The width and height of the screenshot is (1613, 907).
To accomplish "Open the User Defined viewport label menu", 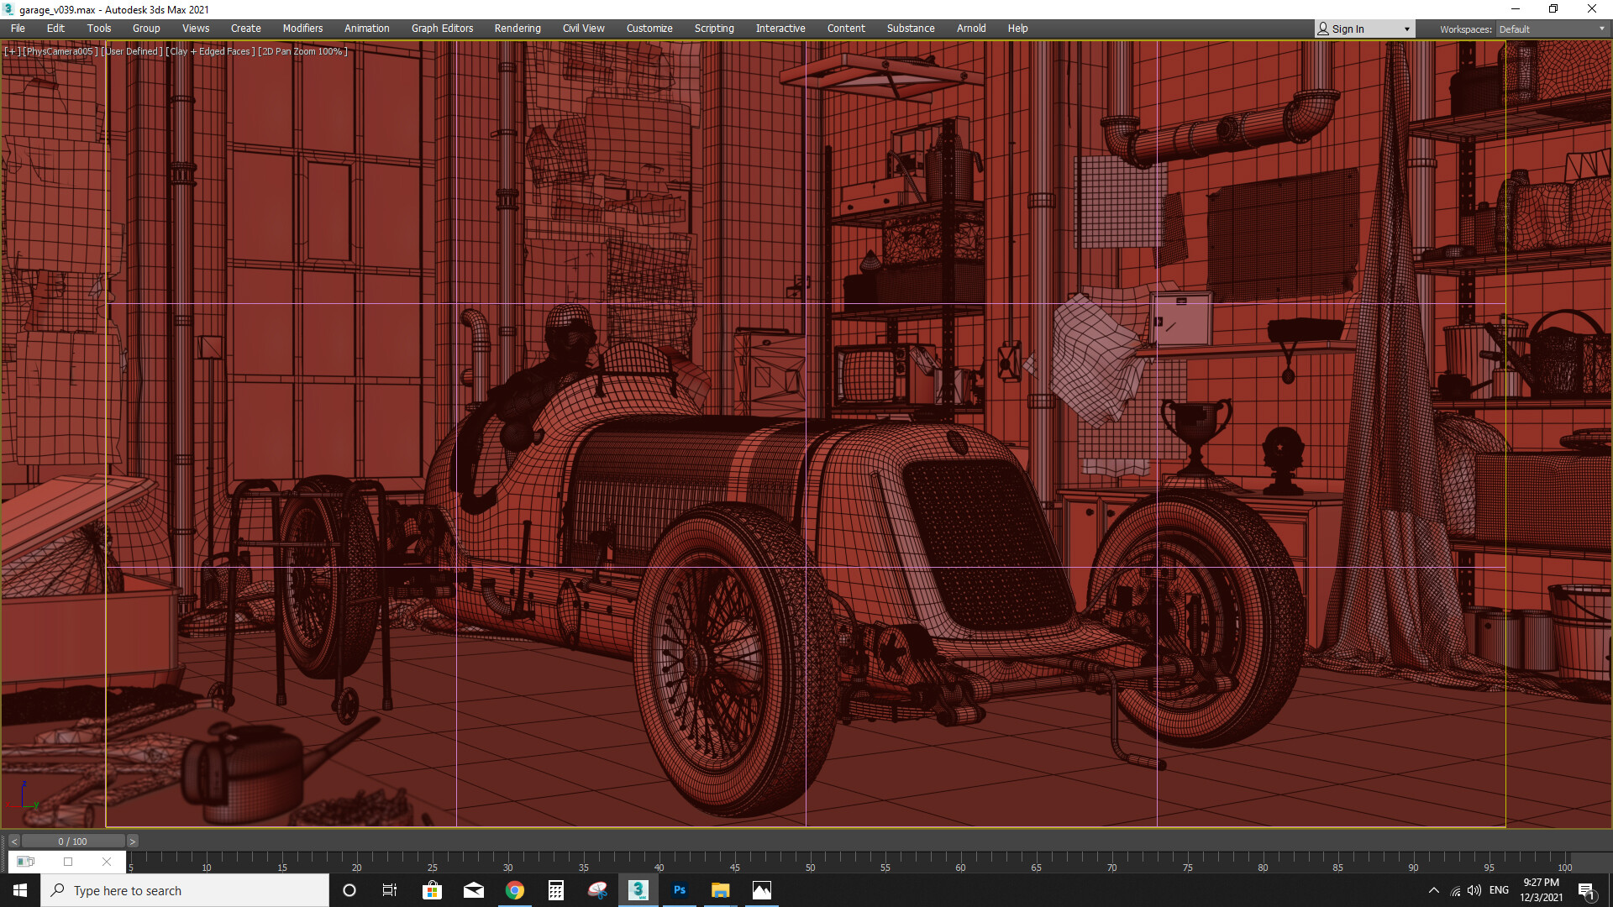I will coord(132,51).
